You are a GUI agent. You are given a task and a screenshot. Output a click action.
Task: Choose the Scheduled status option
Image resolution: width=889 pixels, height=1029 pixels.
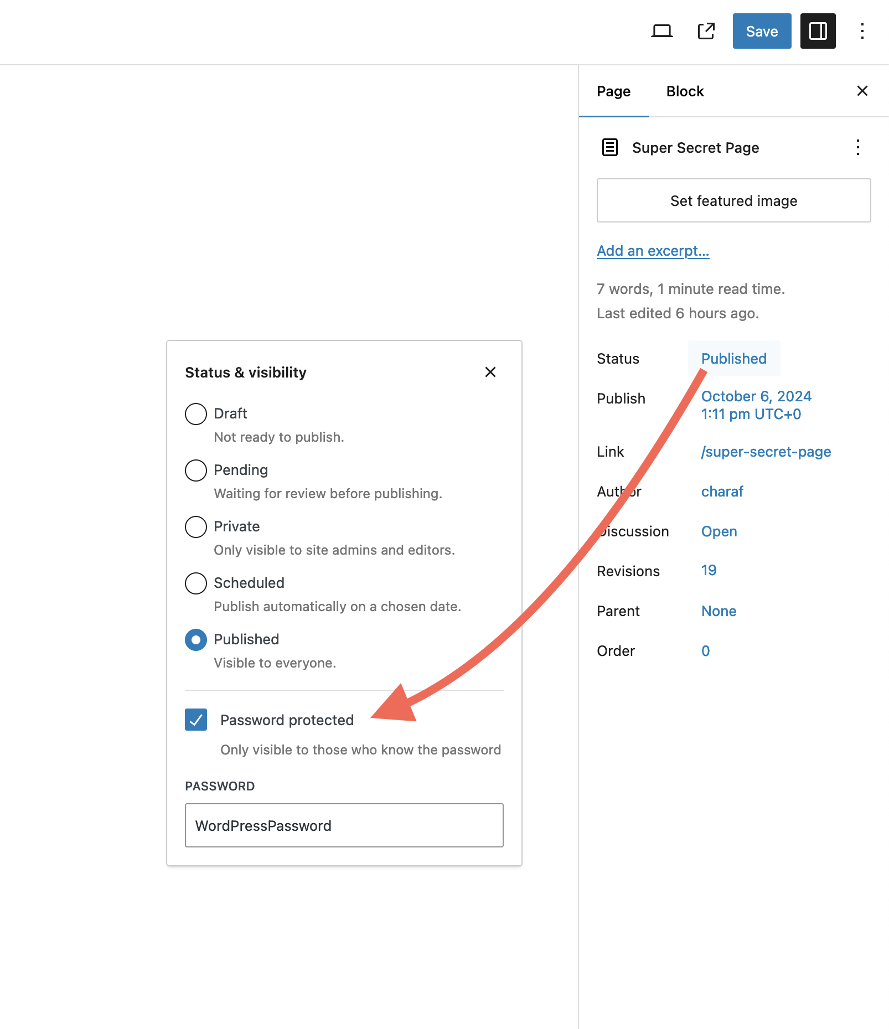point(196,583)
